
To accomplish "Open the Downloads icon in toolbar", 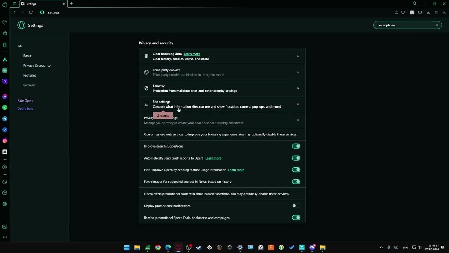I will [428, 12].
